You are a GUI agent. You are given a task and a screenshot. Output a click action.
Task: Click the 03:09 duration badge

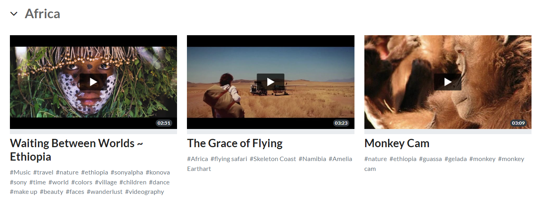[518, 123]
